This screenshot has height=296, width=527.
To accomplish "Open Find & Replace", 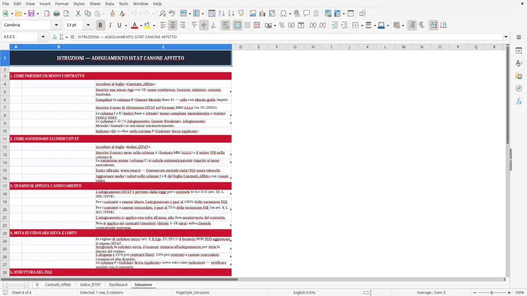I will tap(162, 14).
